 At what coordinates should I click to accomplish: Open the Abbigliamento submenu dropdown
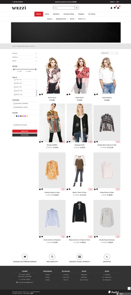[61, 19]
